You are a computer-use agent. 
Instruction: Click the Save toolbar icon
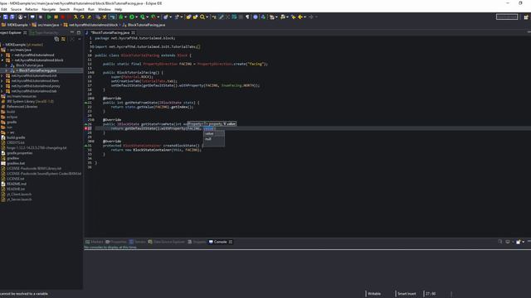(x=6, y=17)
